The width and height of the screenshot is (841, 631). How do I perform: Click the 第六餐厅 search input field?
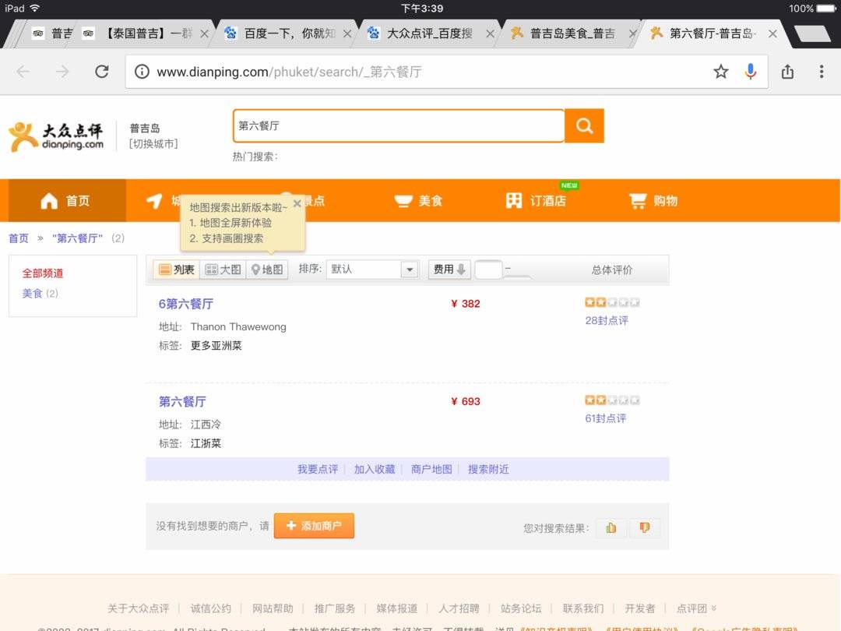pos(399,126)
